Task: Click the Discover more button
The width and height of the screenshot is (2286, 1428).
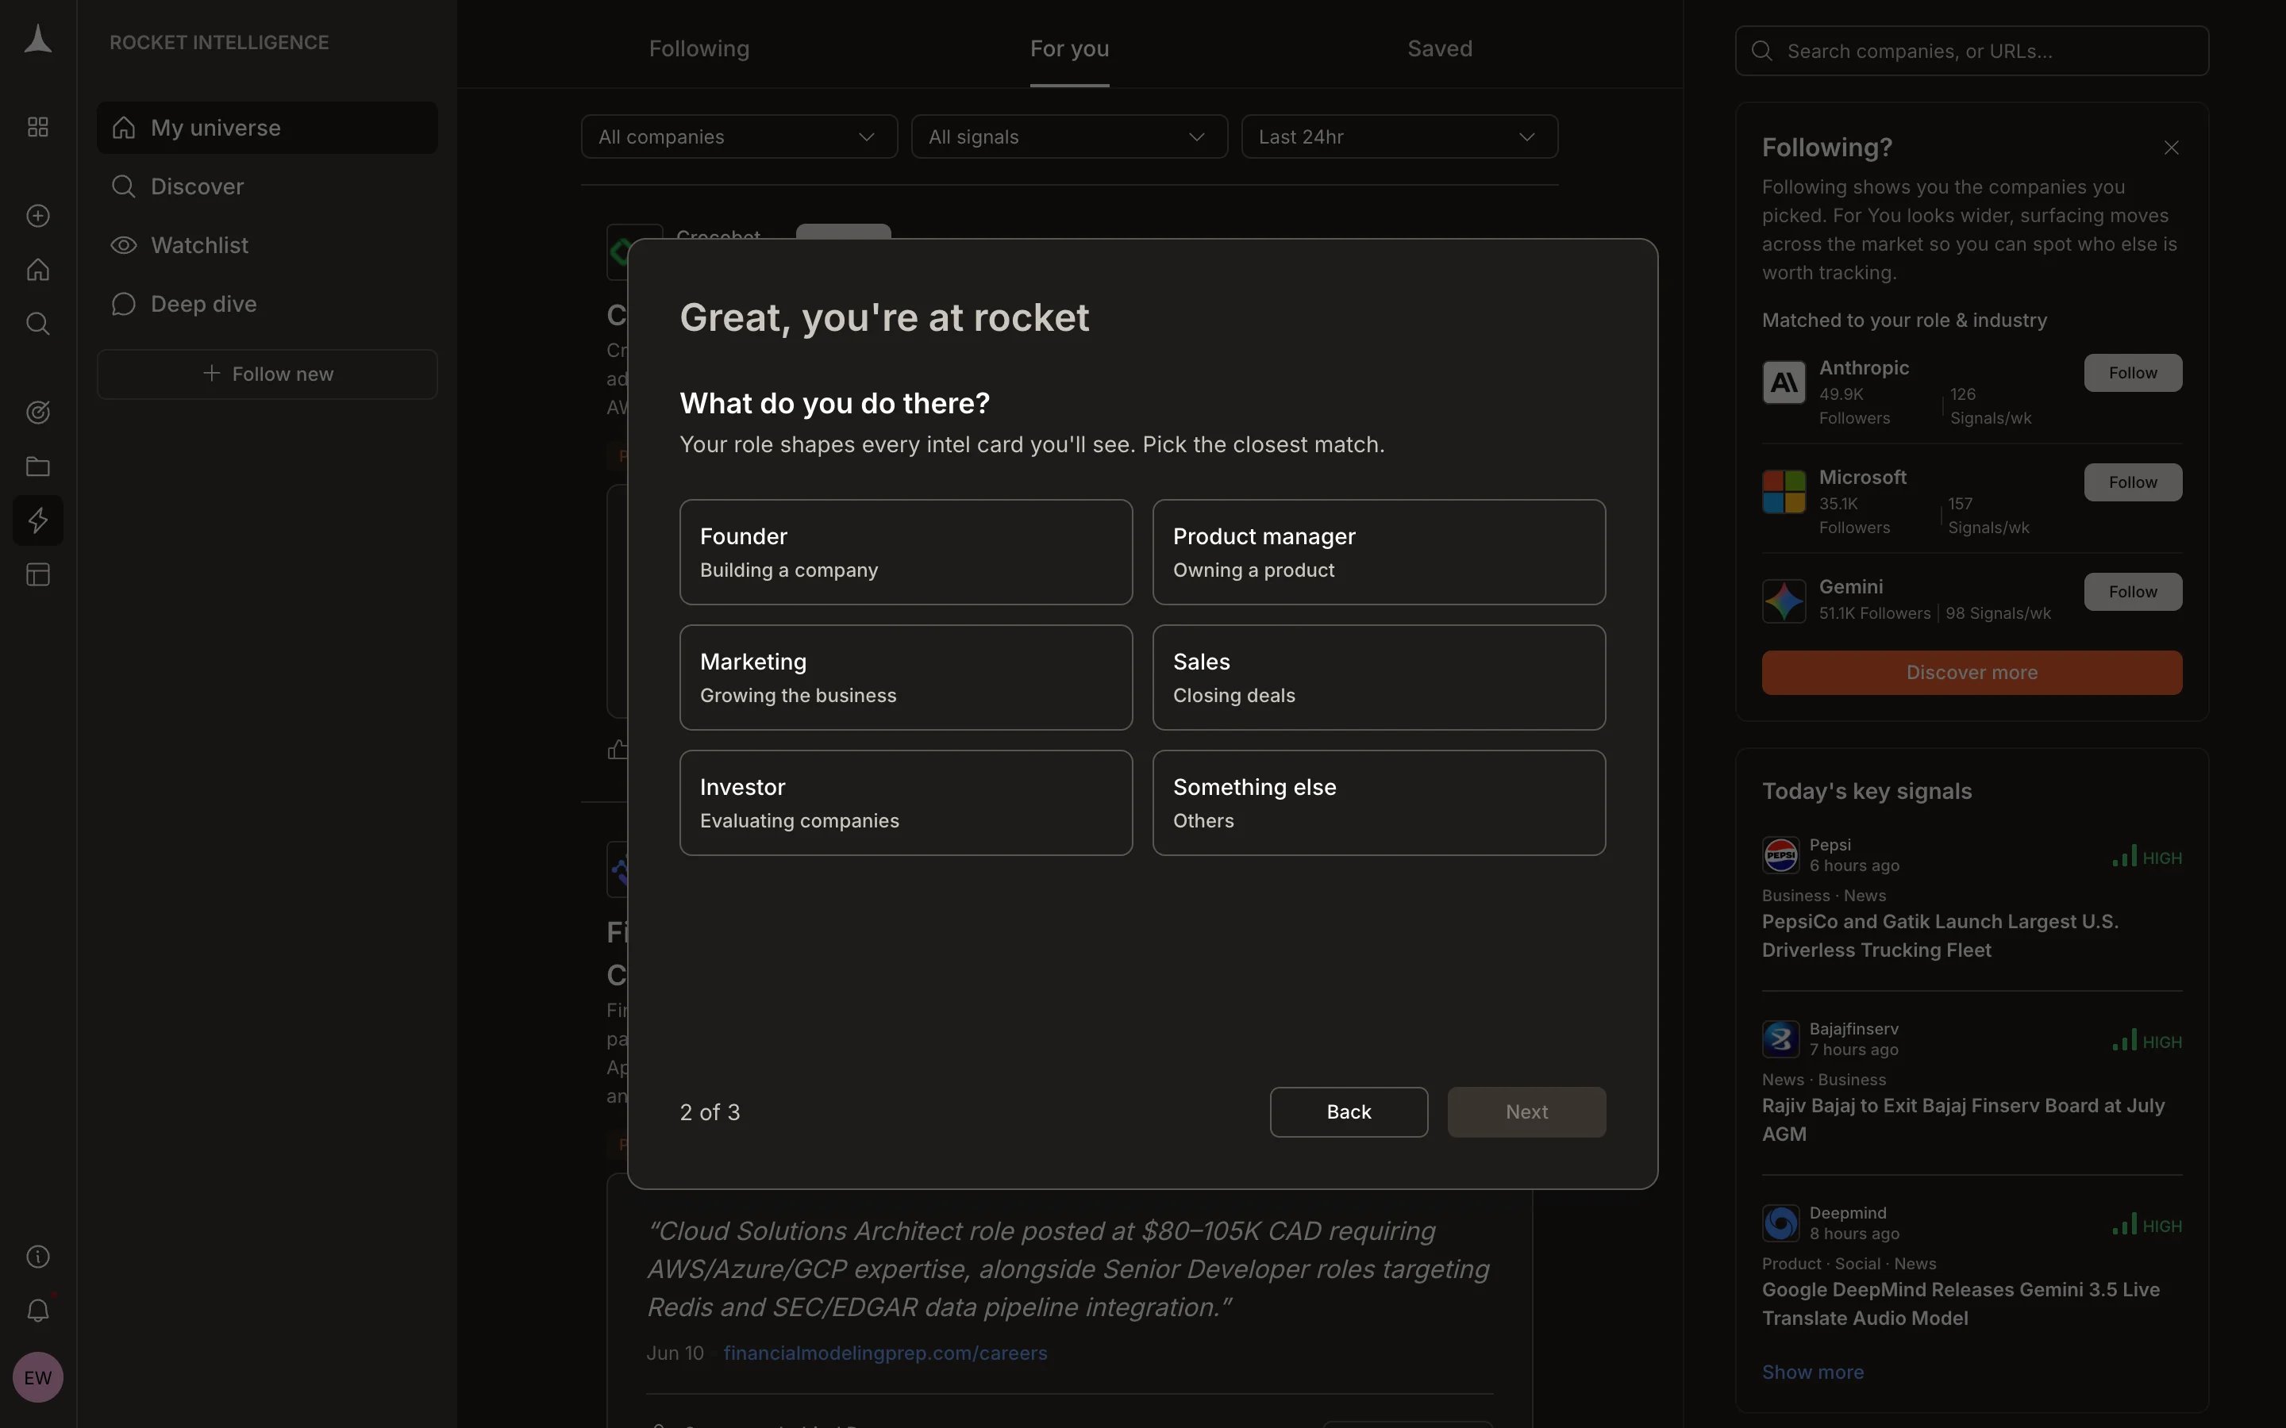Action: [x=1972, y=673]
